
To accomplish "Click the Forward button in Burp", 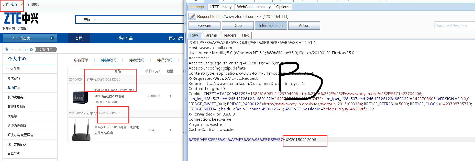I will 204,26.
